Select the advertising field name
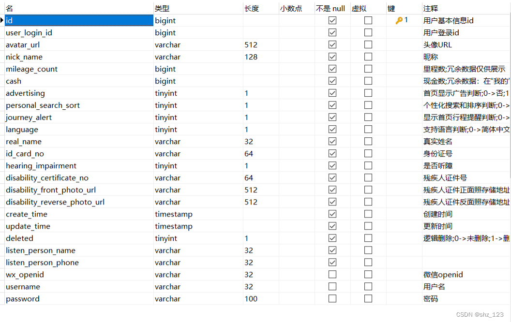 26,93
